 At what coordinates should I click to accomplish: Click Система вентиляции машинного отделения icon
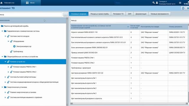8,97
